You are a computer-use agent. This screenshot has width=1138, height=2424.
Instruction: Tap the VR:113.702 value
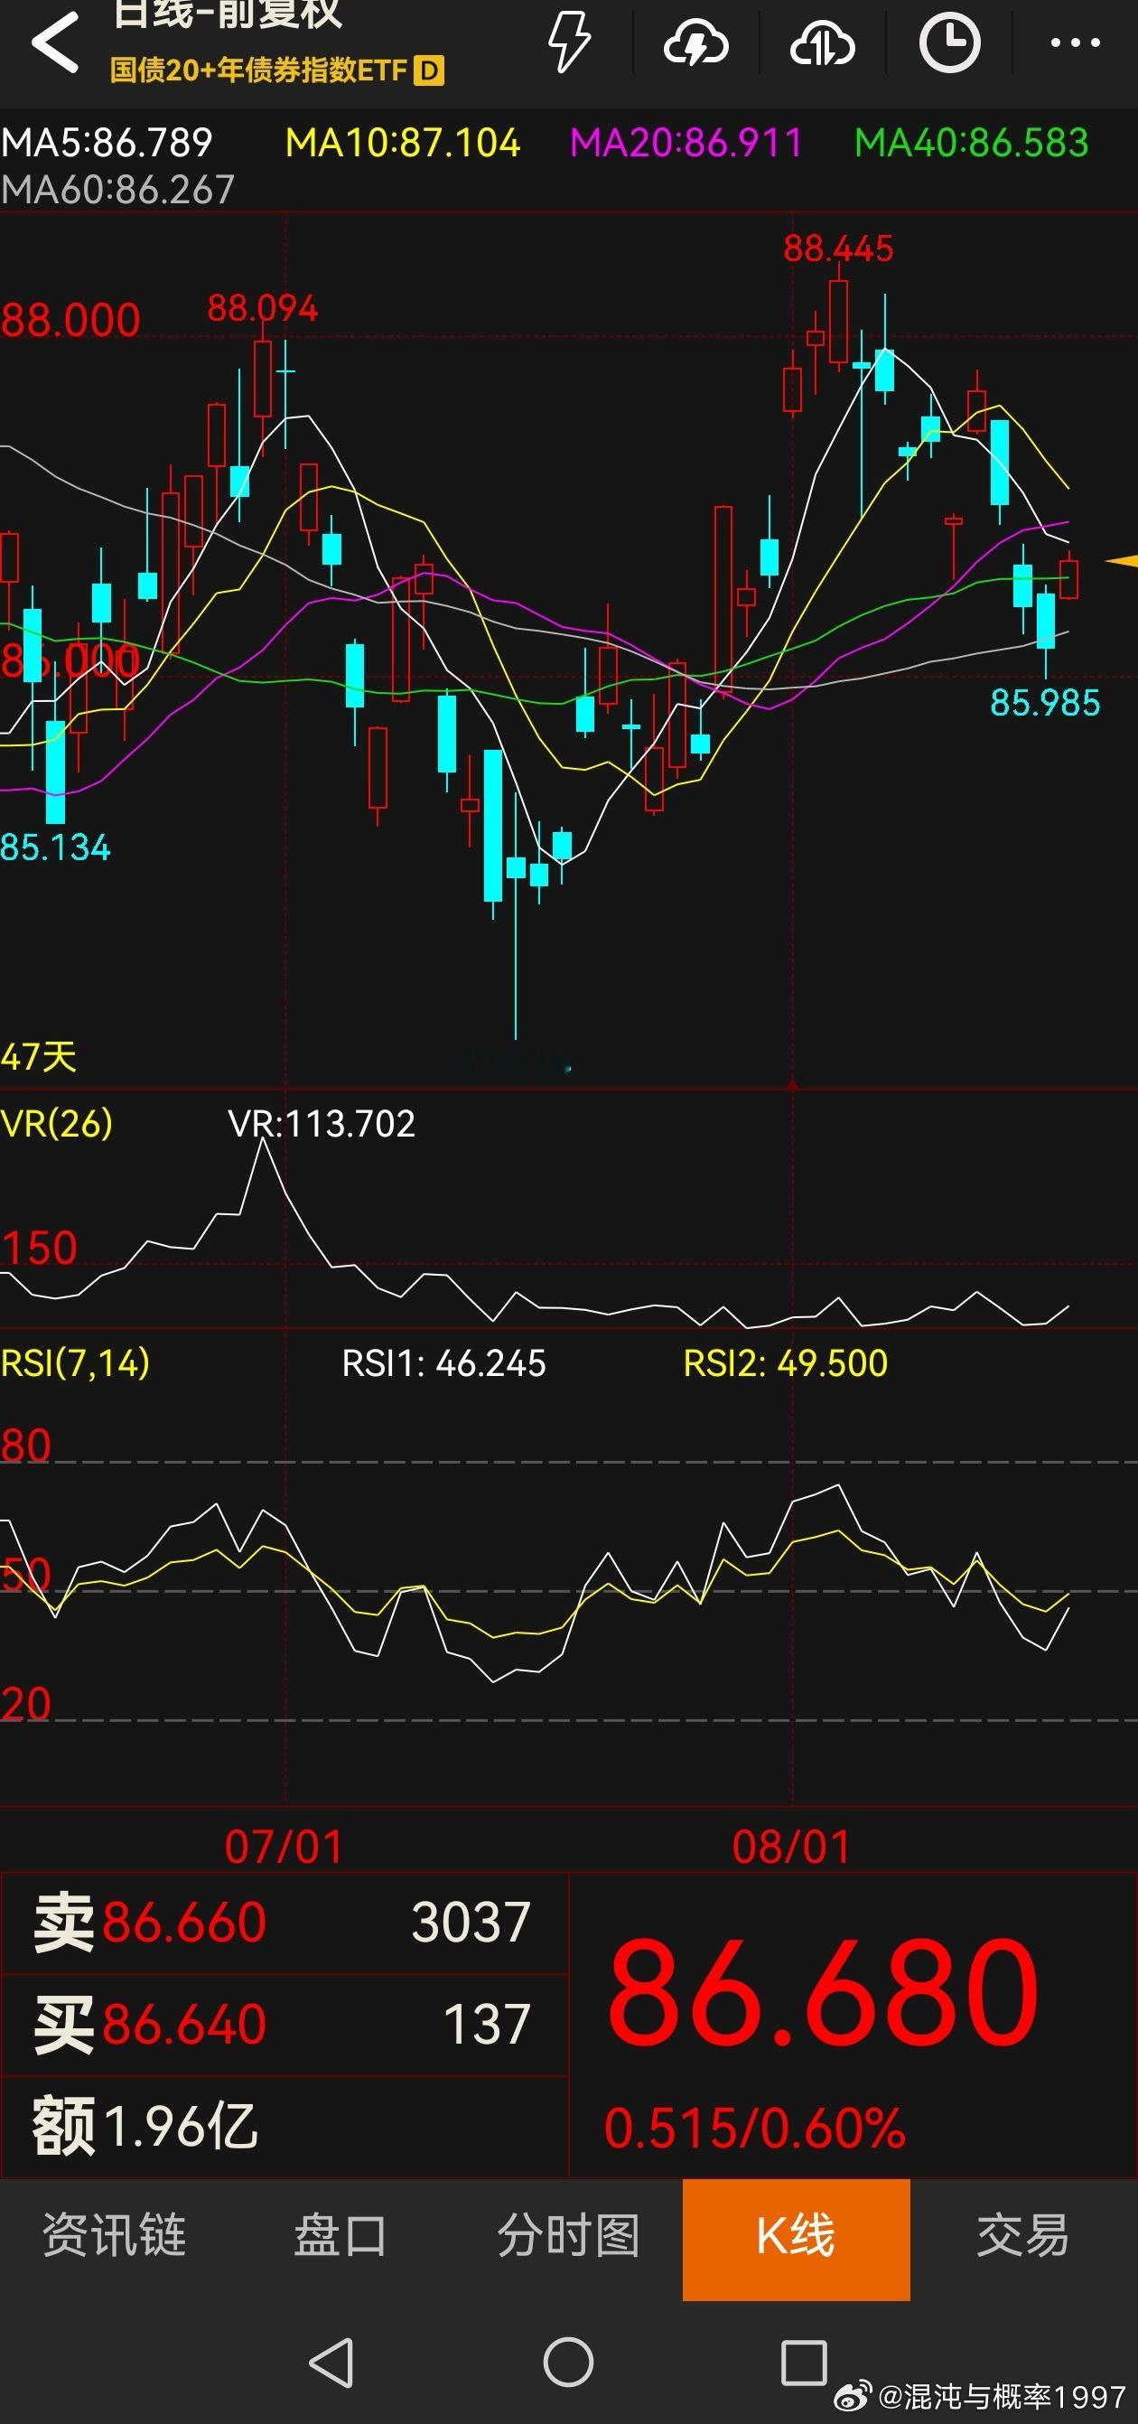[322, 1123]
